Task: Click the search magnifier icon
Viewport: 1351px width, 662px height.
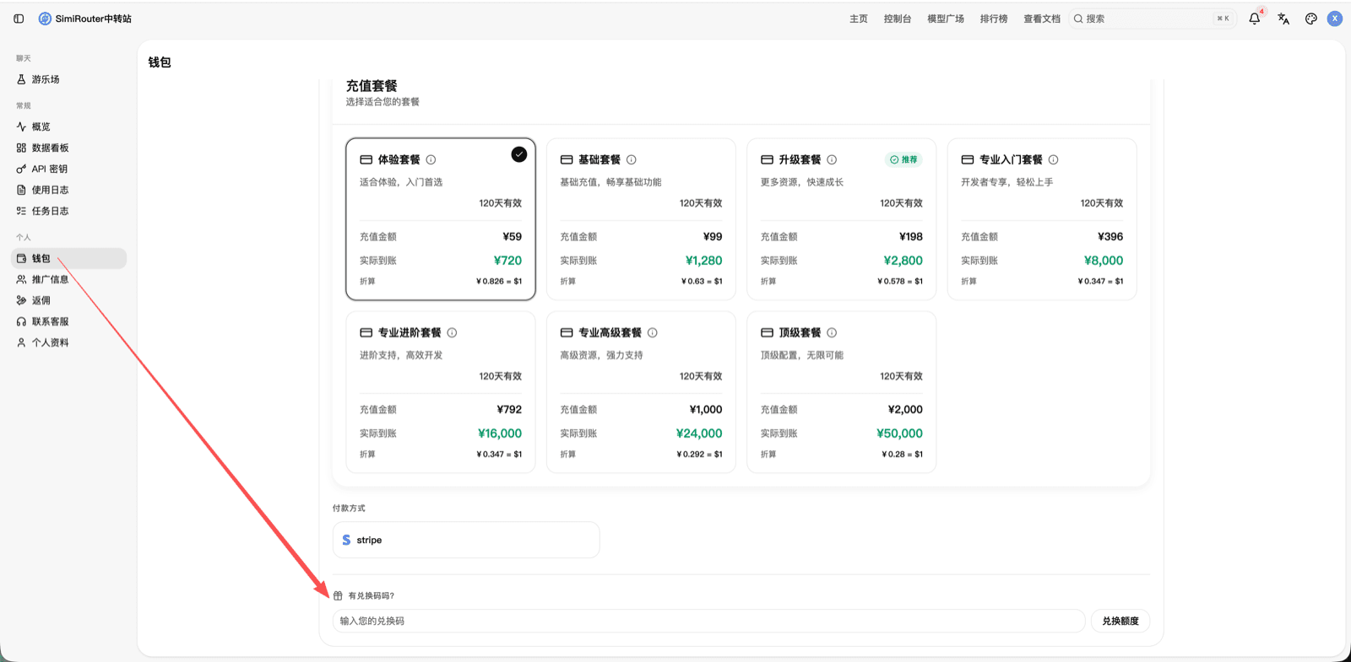Action: click(x=1078, y=19)
